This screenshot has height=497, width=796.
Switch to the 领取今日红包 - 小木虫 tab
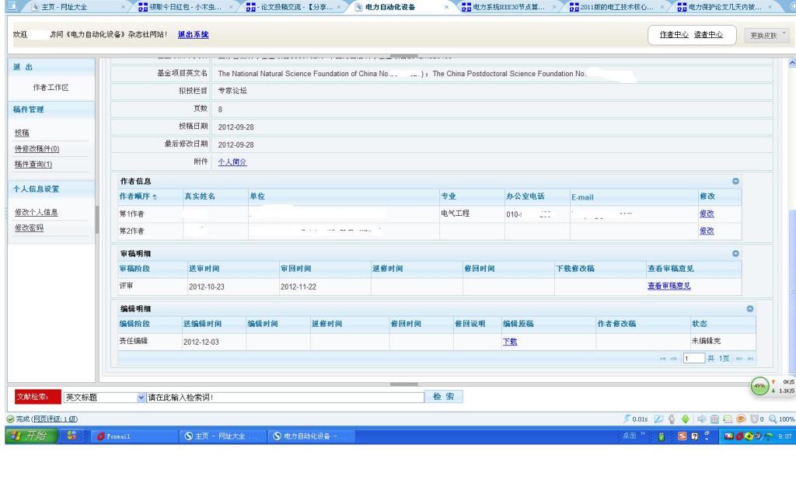pyautogui.click(x=185, y=7)
